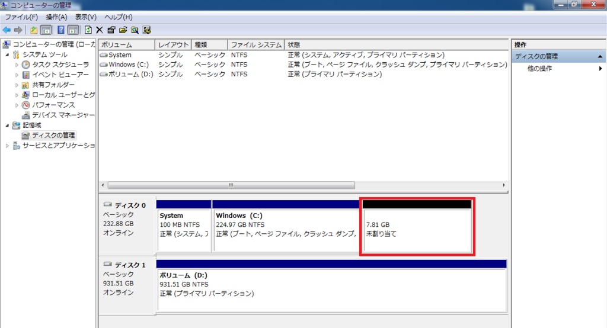This screenshot has width=607, height=328.
Task: Sort by レイアウト column header
Action: tap(173, 45)
